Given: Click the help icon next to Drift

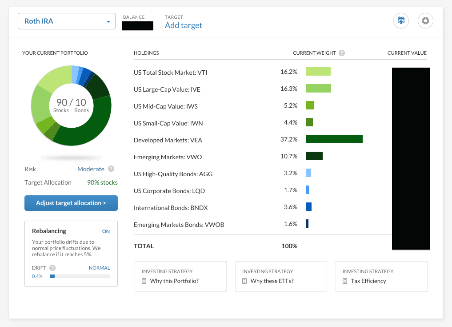Looking at the screenshot, I should coord(53,268).
